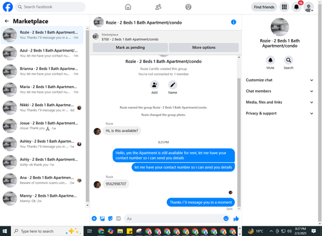Open the Menu grid icon
The width and height of the screenshot is (322, 236).
coord(284,7)
